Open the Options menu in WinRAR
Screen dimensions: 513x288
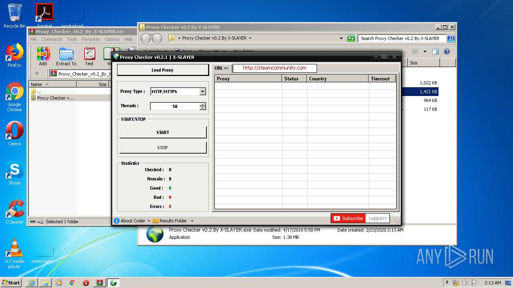112,39
